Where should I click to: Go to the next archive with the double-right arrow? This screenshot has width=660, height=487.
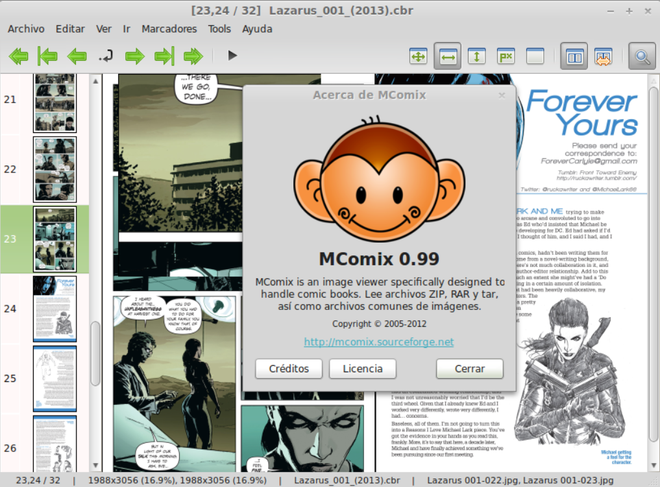[x=193, y=56]
